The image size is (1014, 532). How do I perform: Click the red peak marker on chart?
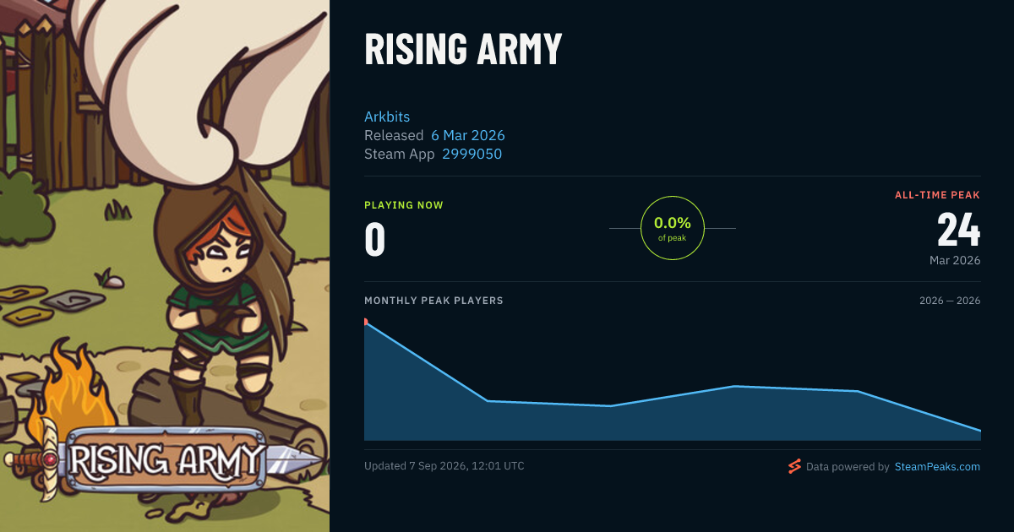[x=366, y=321]
